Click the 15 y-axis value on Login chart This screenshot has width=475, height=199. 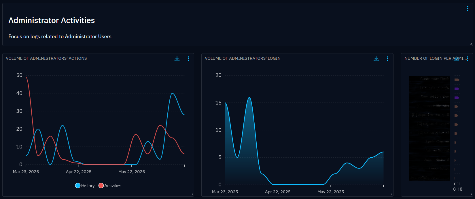[219, 103]
